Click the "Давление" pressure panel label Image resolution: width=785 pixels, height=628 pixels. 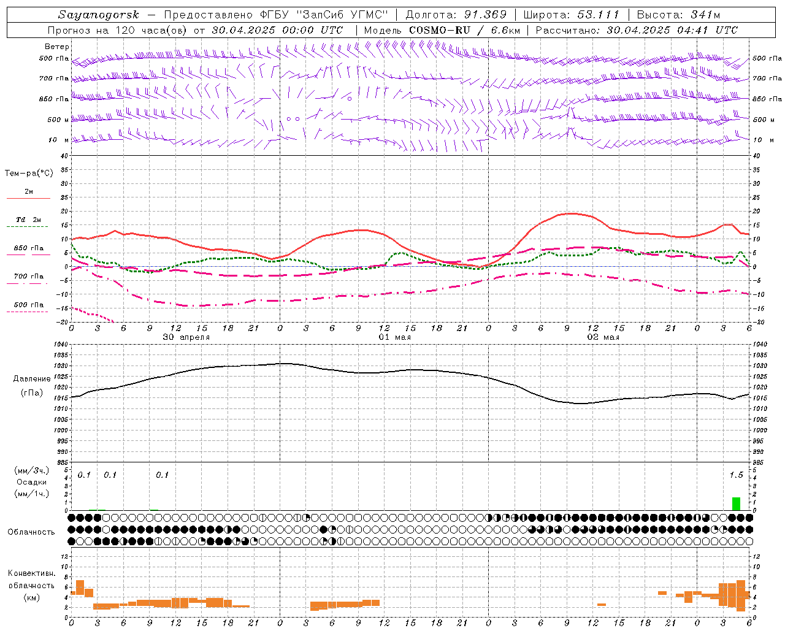(32, 379)
